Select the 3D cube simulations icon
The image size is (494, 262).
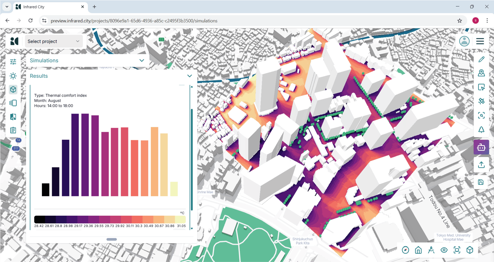[13, 89]
